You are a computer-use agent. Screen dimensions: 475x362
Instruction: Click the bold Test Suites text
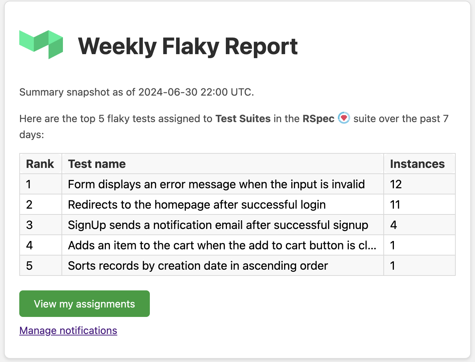(243, 118)
